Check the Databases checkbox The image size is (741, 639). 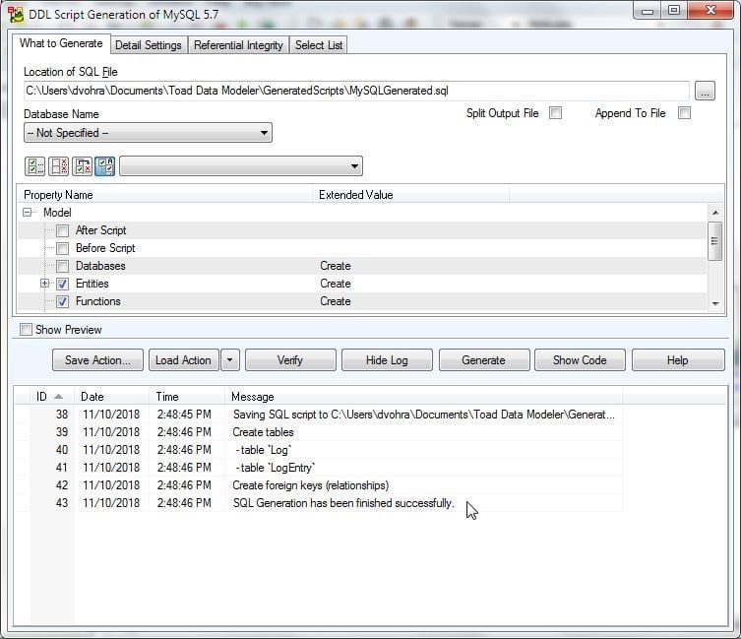62,266
